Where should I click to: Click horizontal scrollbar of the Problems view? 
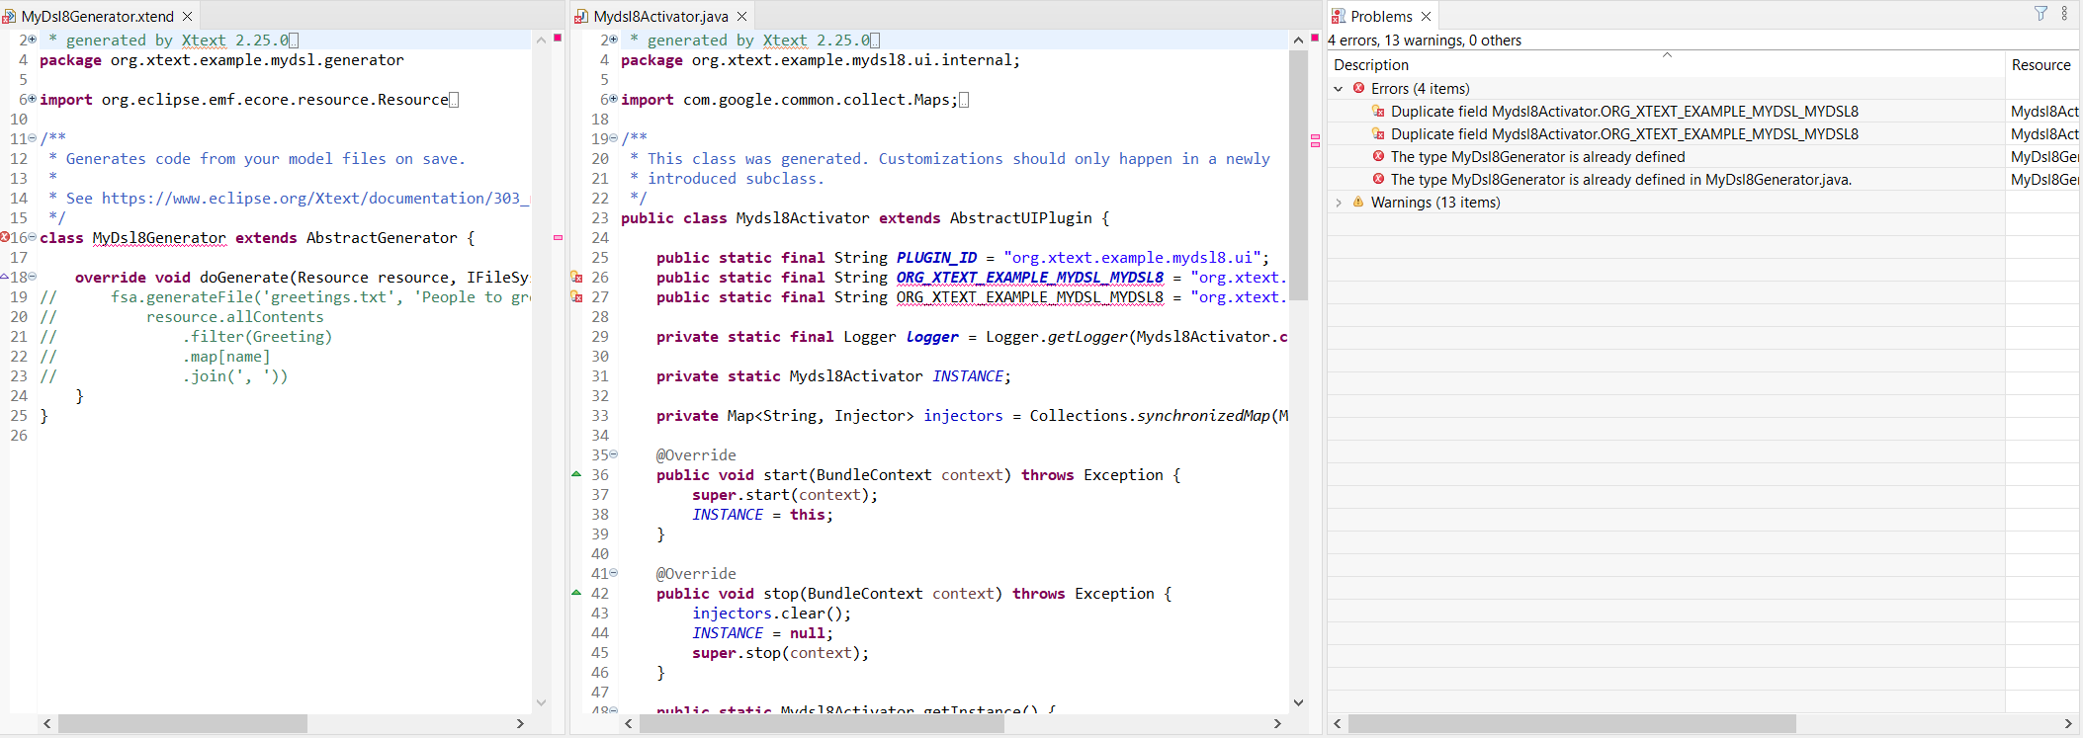(x=1572, y=724)
